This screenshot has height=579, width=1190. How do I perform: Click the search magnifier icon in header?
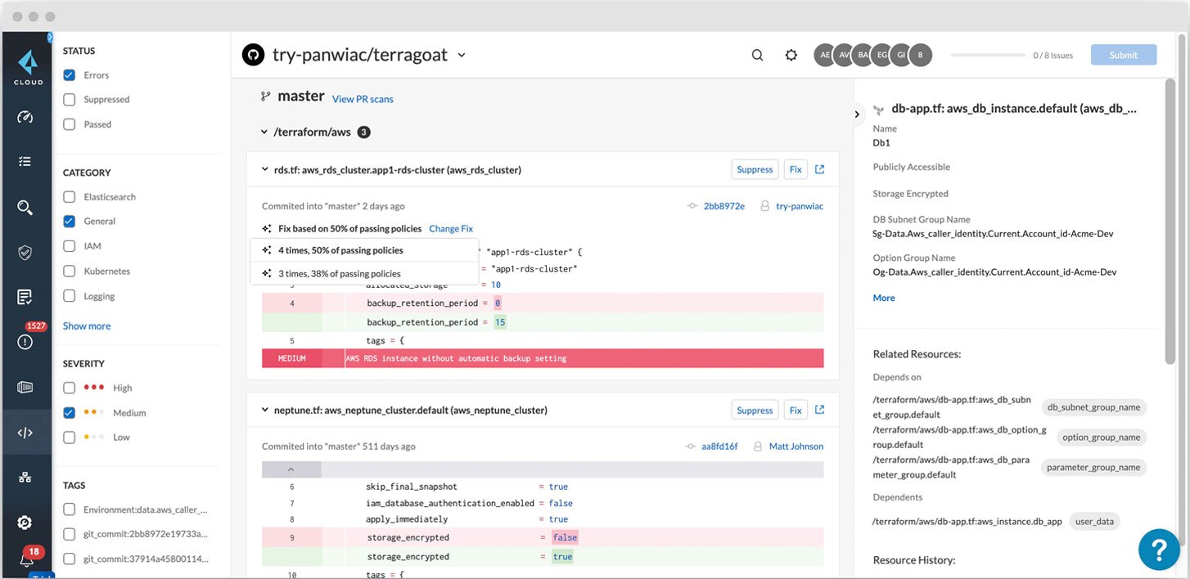coord(757,55)
